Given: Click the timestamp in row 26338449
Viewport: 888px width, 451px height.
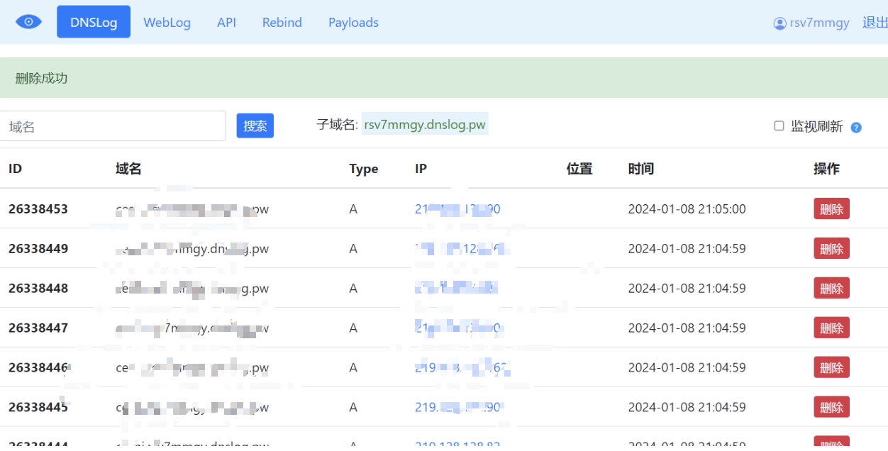Looking at the screenshot, I should (x=687, y=249).
